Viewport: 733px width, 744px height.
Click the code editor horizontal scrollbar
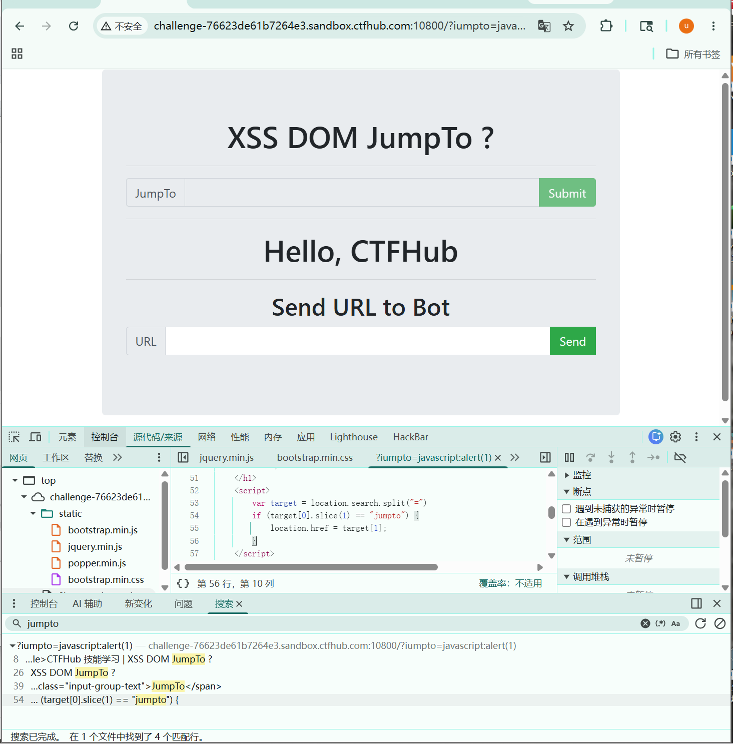[311, 567]
